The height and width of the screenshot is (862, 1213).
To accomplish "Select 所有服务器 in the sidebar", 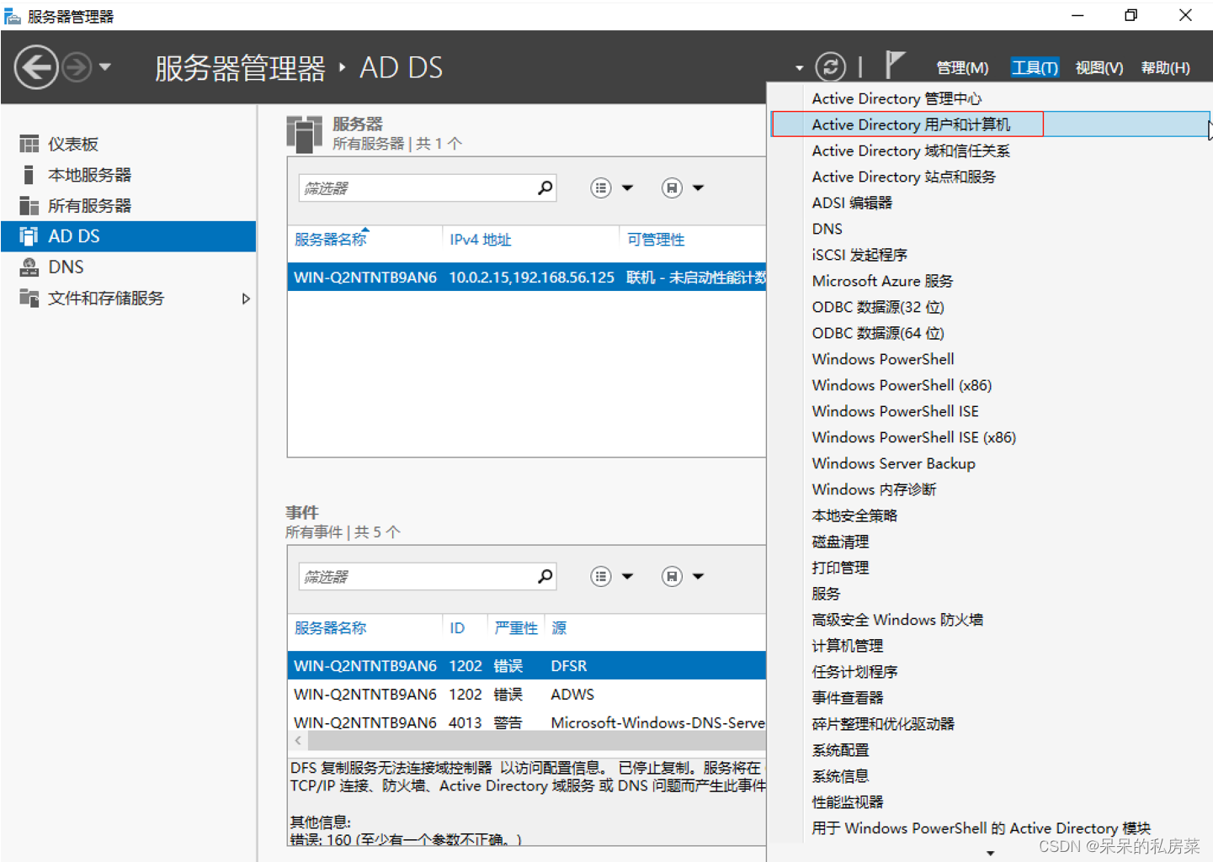I will [129, 206].
